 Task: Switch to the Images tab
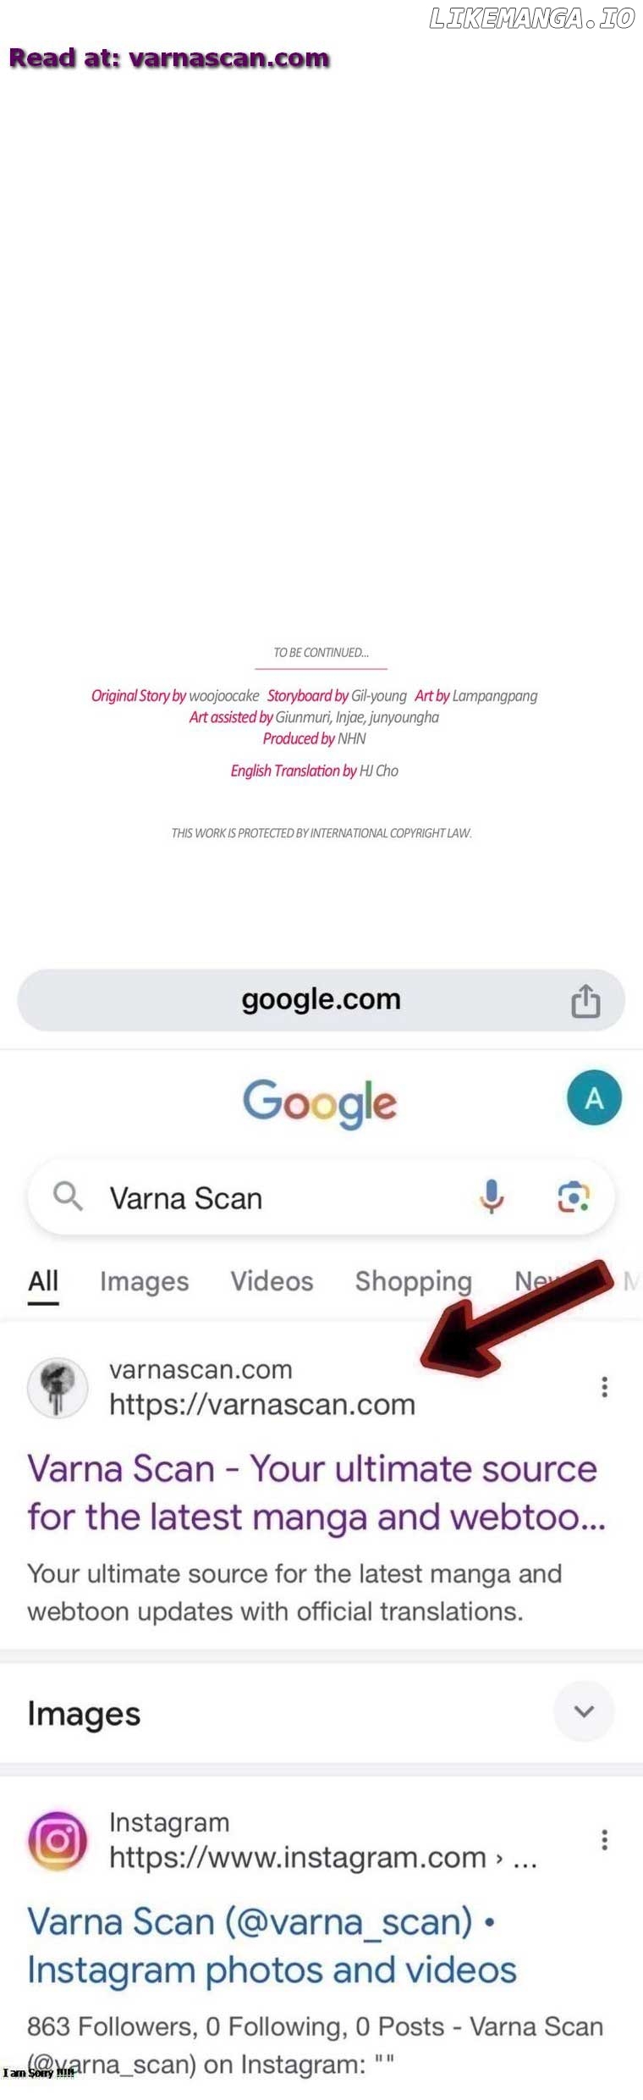click(x=145, y=1281)
